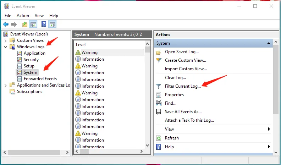Select Event Viewer (Local) root node
The width and height of the screenshot is (281, 165).
pos(29,34)
